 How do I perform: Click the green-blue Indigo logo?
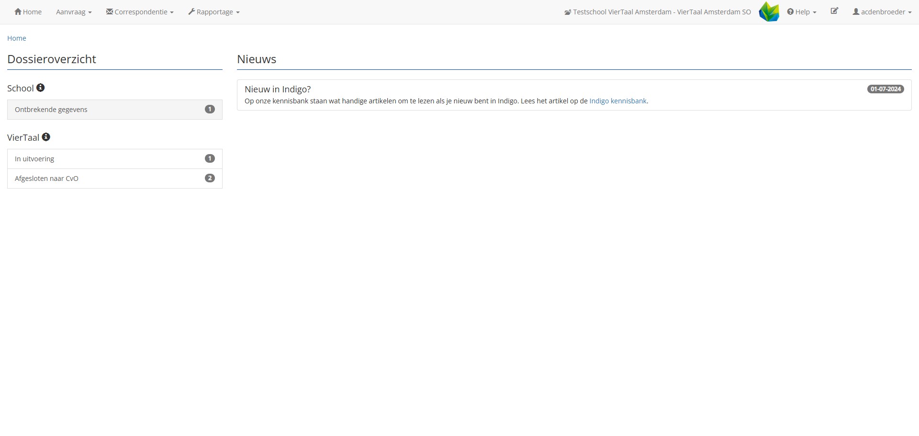[769, 12]
